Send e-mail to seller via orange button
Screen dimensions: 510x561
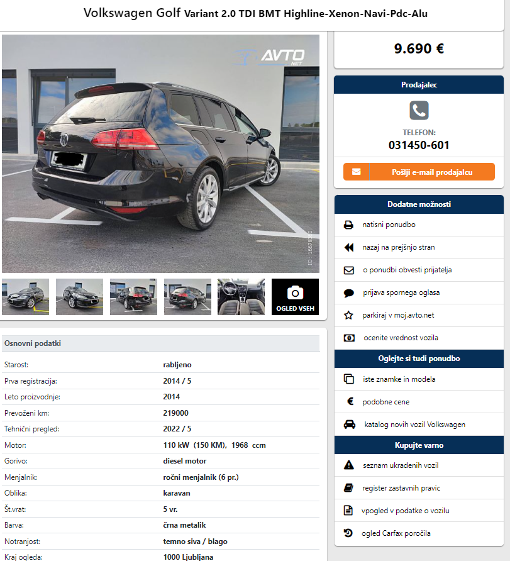coord(419,172)
